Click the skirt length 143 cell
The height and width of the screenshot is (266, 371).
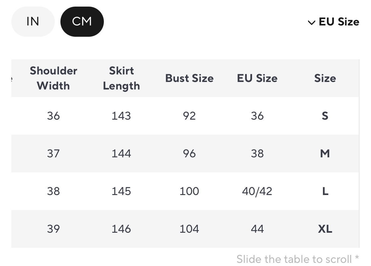[121, 116]
